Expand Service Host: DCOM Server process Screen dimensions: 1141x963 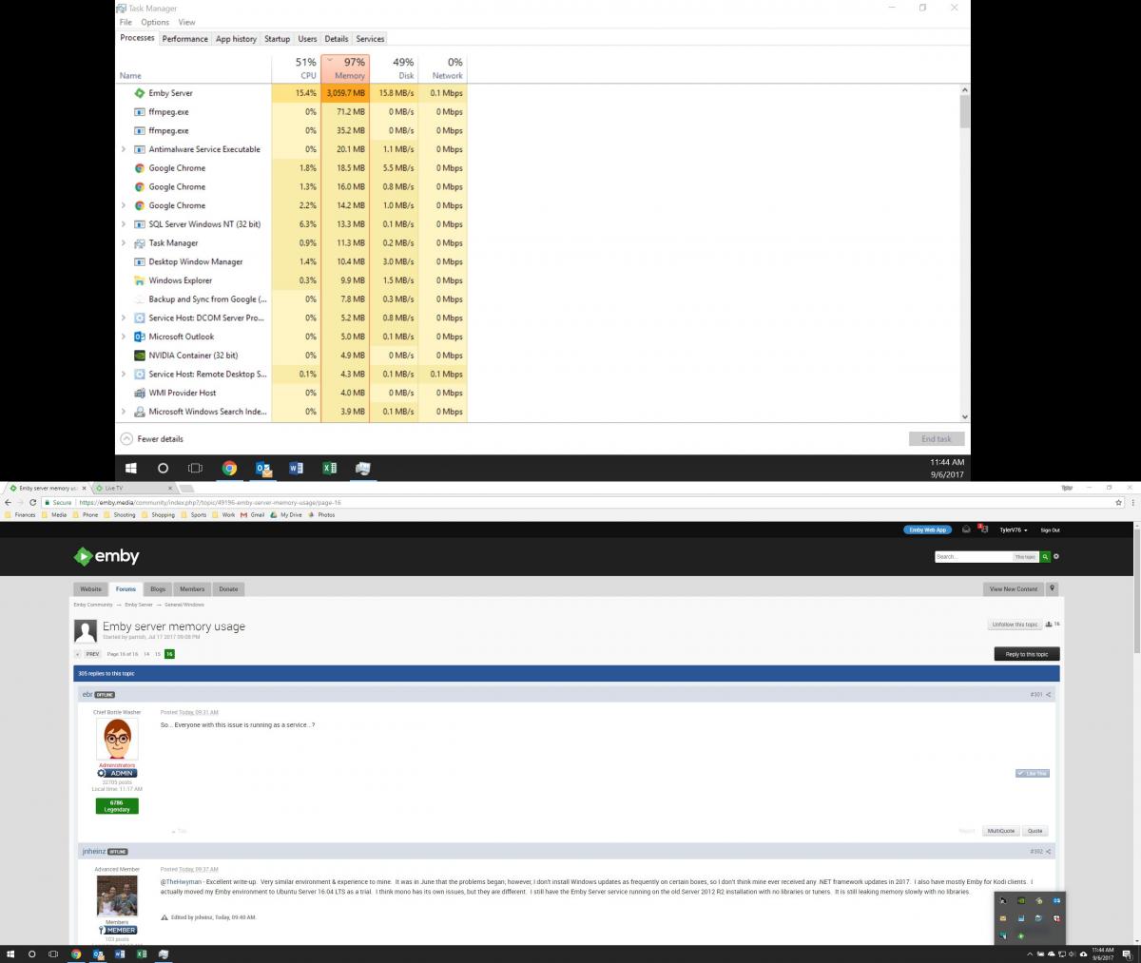pyautogui.click(x=124, y=318)
